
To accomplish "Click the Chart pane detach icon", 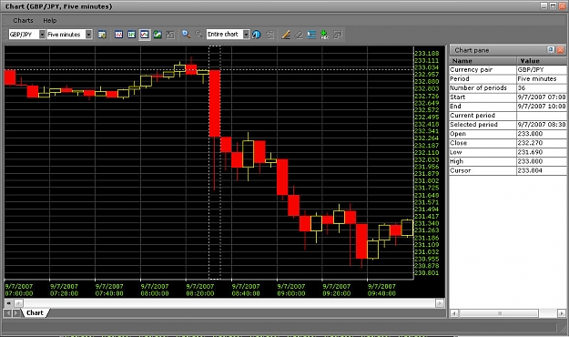I will 551,50.
